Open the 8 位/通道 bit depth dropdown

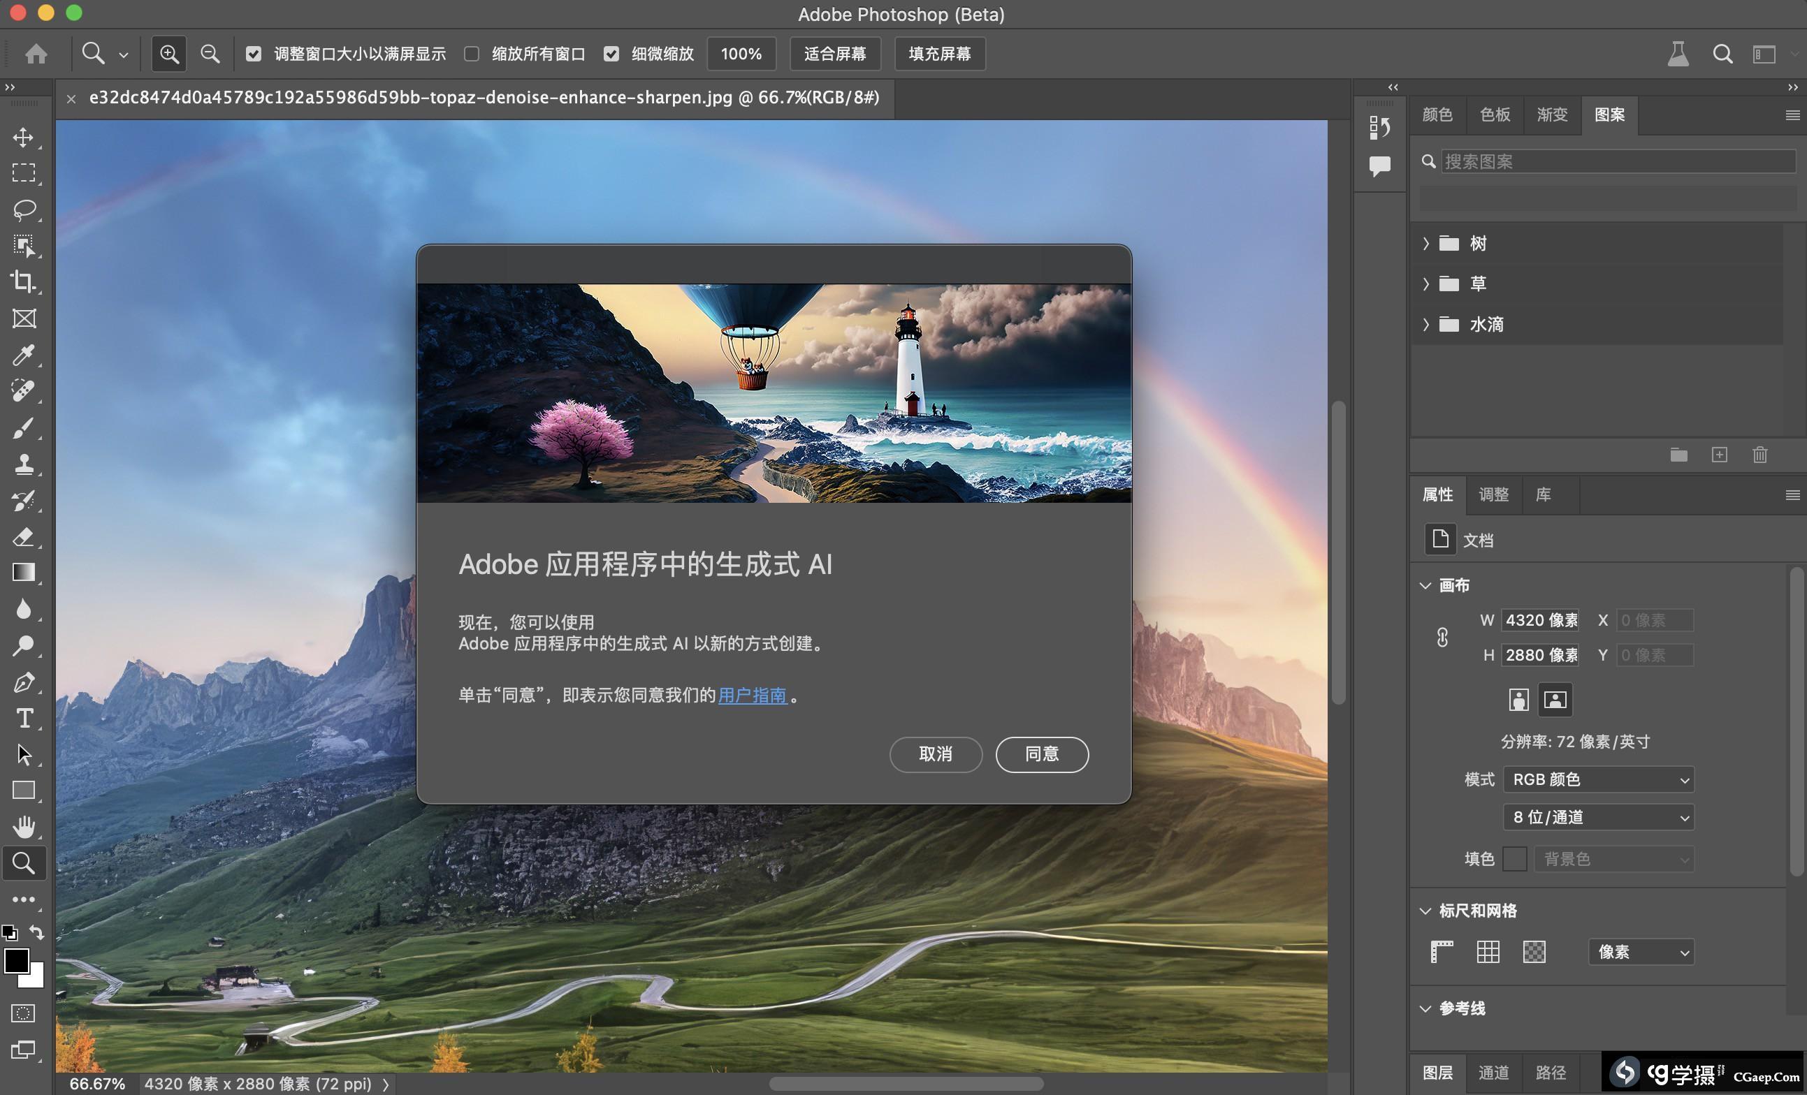1598,817
